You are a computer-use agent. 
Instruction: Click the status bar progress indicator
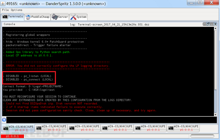(202, 136)
